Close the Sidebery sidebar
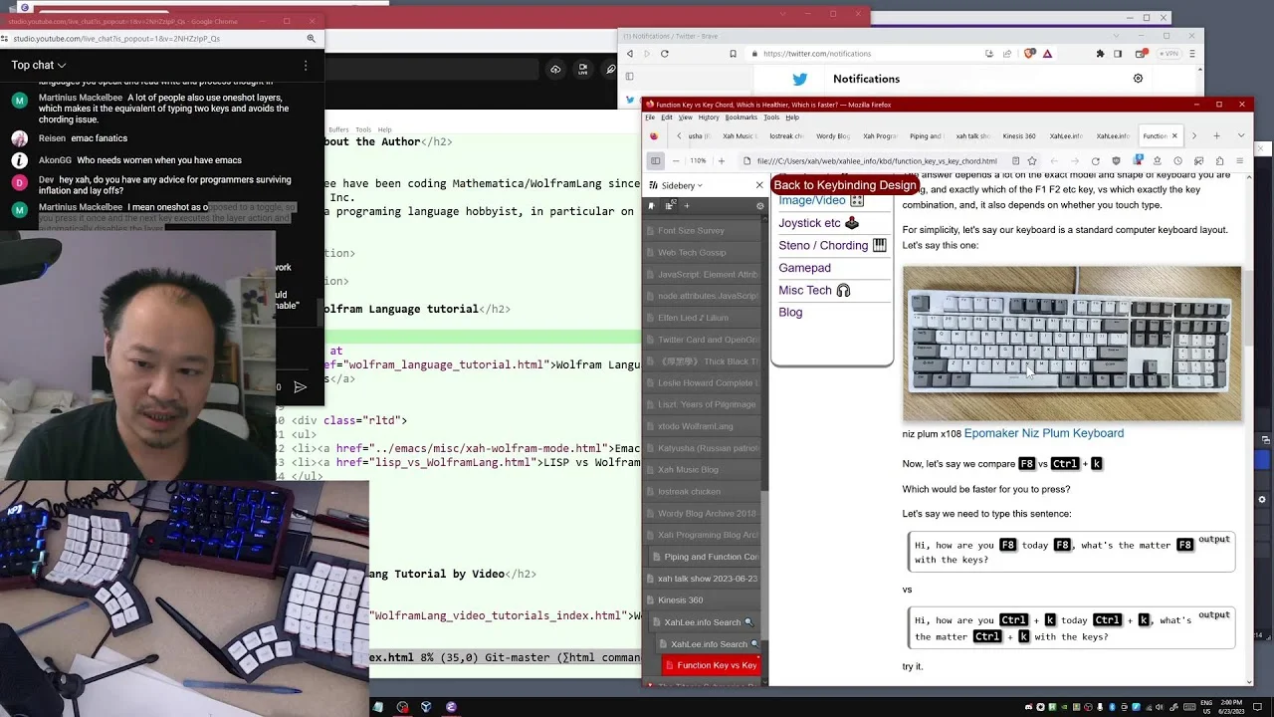 pos(759,185)
